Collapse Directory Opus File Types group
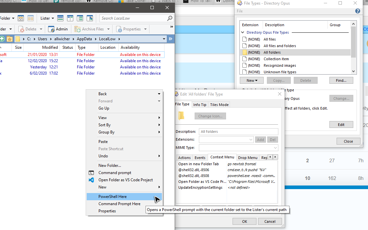The width and height of the screenshot is (368, 230). click(x=243, y=32)
